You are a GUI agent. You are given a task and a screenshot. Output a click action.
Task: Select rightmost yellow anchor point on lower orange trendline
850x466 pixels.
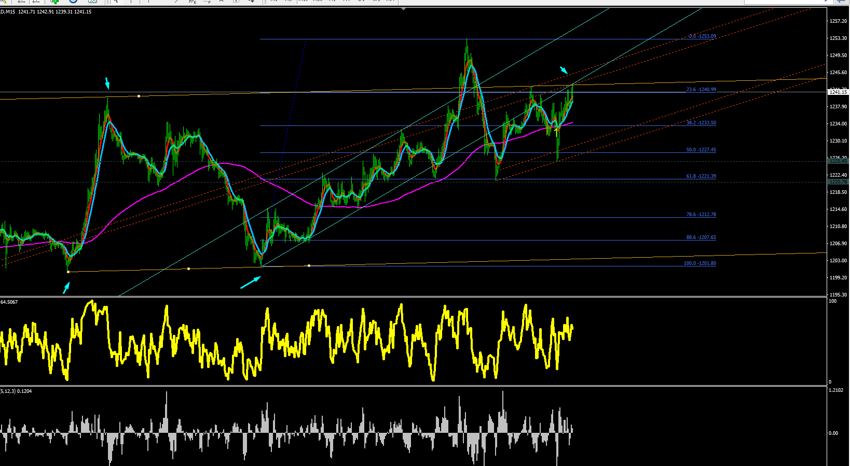309,265
